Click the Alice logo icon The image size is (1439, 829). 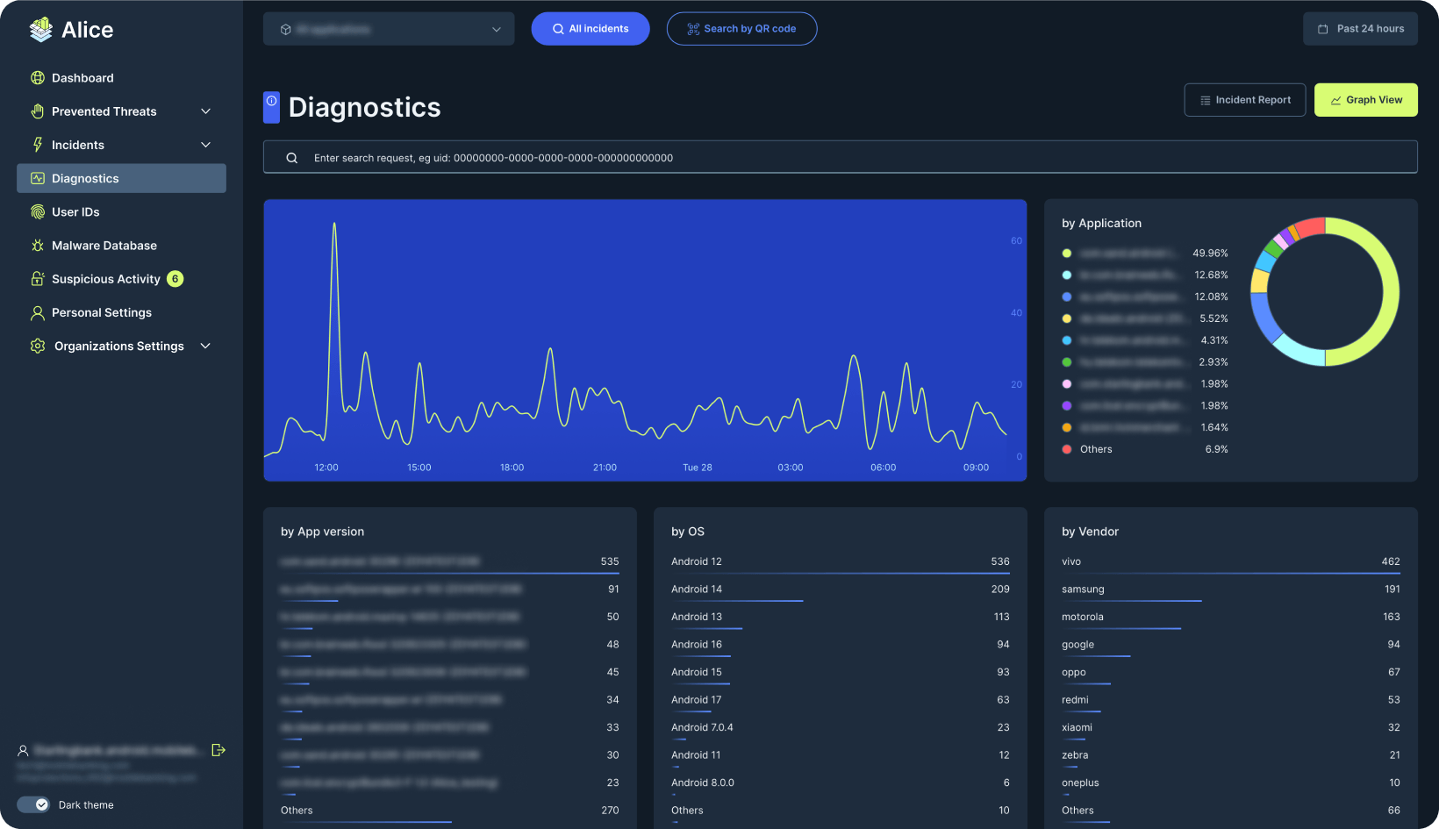tap(40, 30)
